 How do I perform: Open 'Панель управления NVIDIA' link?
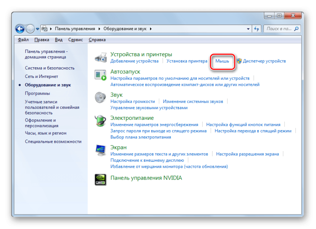pos(146,178)
